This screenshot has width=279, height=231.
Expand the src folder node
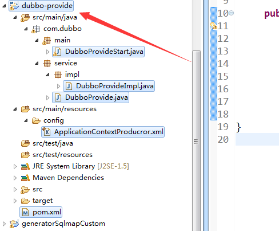(x=15, y=189)
